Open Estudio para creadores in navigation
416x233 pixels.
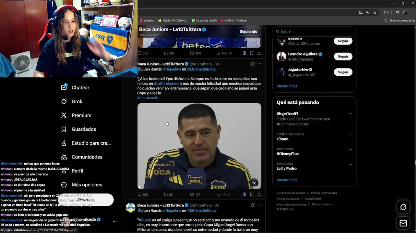pos(86,143)
